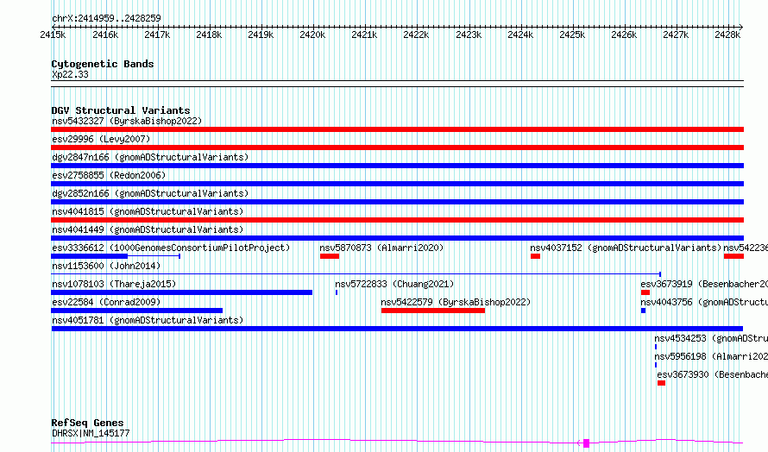Screen dimensions: 768x452
Task: Click the 2422k ruler position
Action: [416, 35]
